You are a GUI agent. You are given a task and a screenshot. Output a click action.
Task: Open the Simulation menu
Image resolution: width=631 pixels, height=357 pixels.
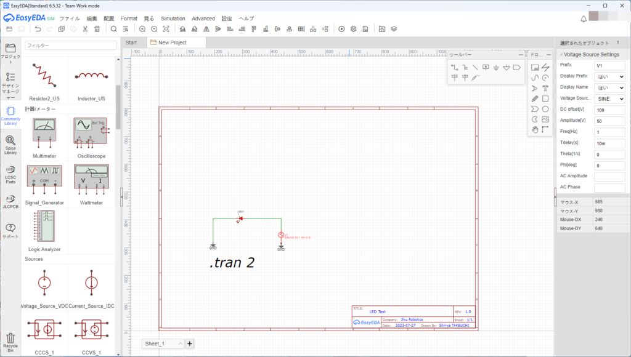click(173, 18)
